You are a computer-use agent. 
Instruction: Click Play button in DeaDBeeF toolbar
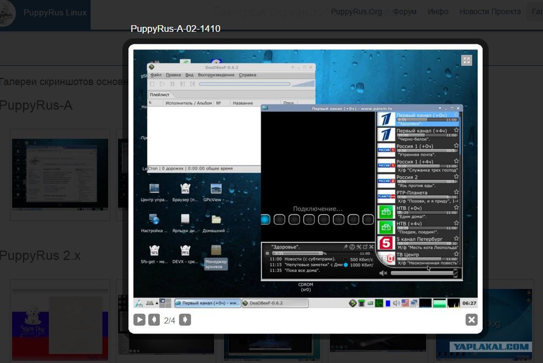click(162, 84)
